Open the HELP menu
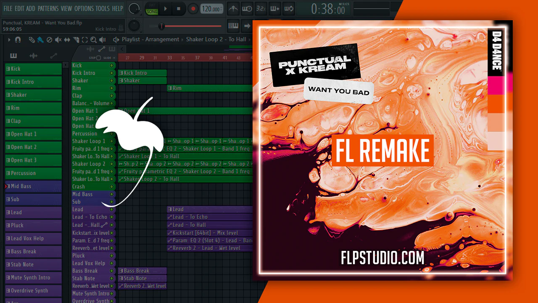The width and height of the screenshot is (538, 303). 118,8
